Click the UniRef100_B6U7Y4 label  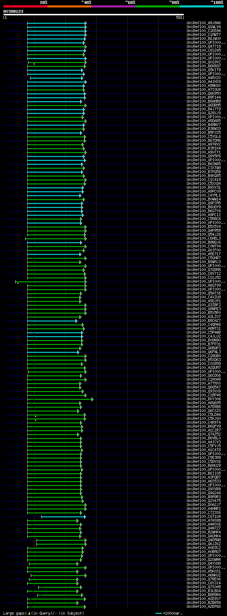(x=204, y=211)
